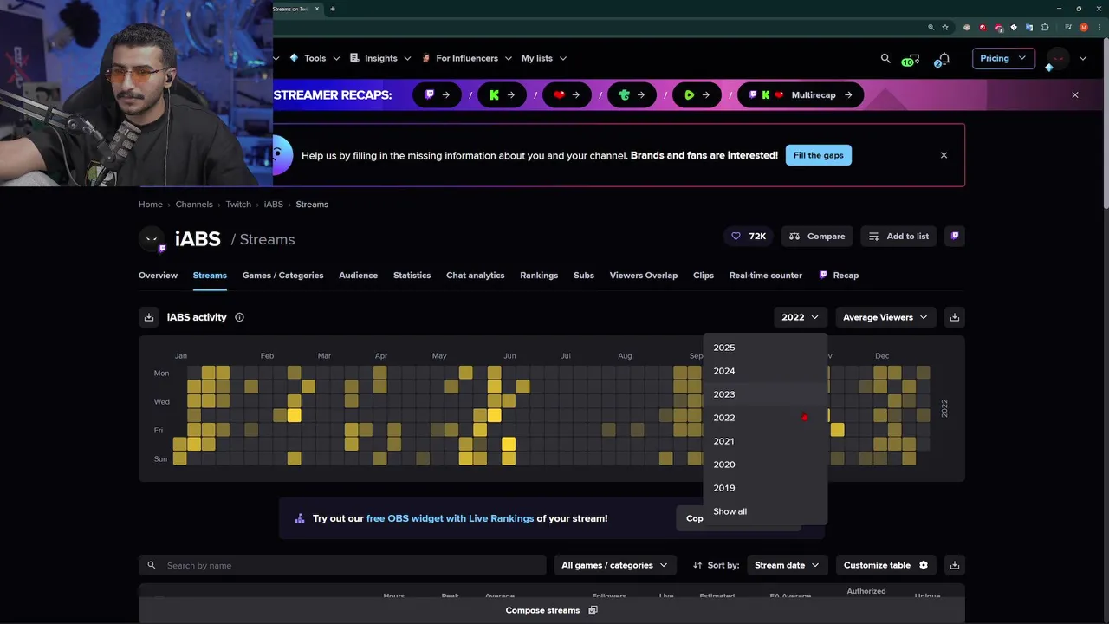Click the iABS activity info icon
This screenshot has width=1109, height=624.
pos(239,317)
